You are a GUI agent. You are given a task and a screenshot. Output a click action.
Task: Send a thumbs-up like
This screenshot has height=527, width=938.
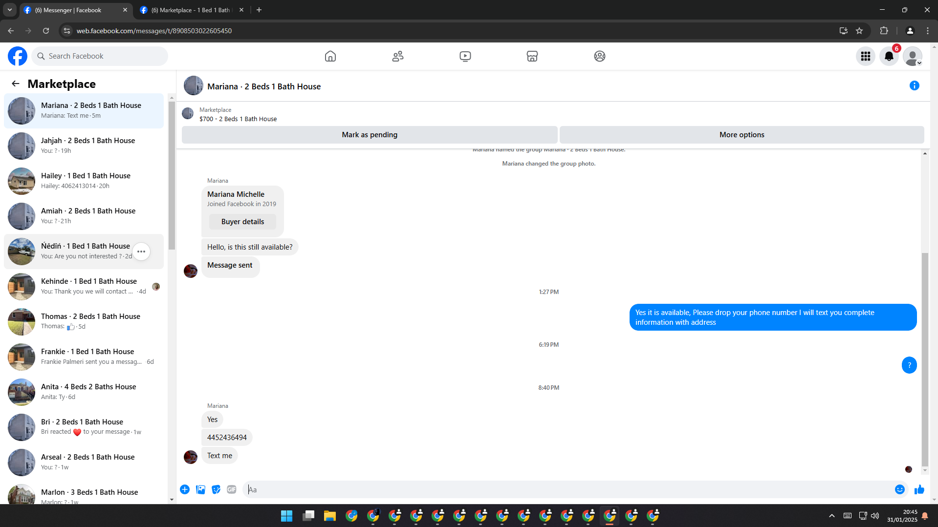[919, 489]
